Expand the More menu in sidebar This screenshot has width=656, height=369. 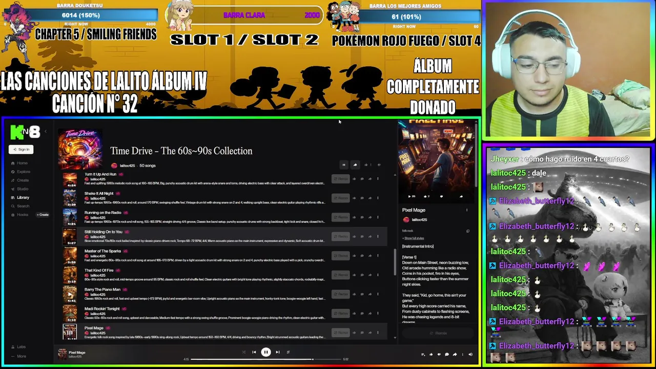[x=18, y=356]
